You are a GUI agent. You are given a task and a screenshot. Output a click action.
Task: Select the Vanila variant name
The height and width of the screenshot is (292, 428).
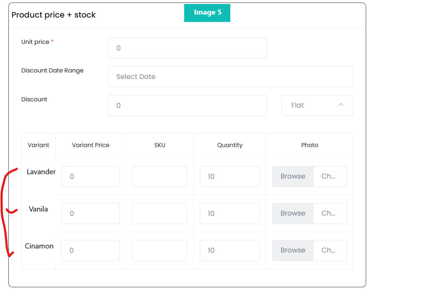[38, 209]
